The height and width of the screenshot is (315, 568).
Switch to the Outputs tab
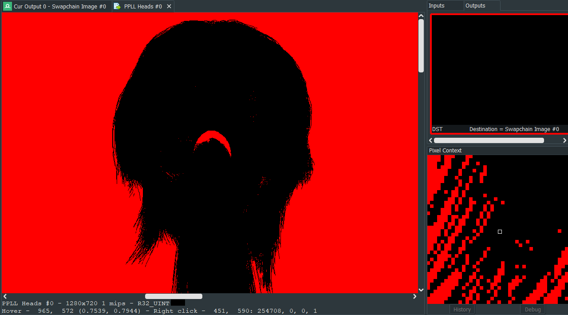tap(481, 6)
